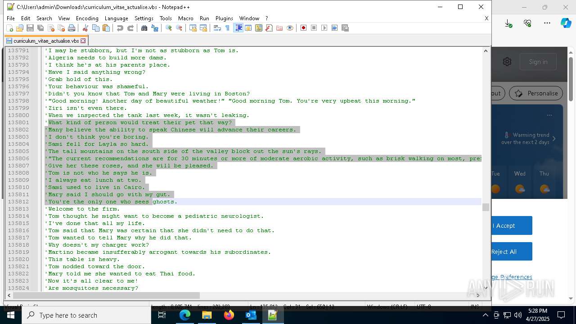Image resolution: width=576 pixels, height=324 pixels.
Task: Click the vertical scrollbar up arrow
Action: point(486,50)
